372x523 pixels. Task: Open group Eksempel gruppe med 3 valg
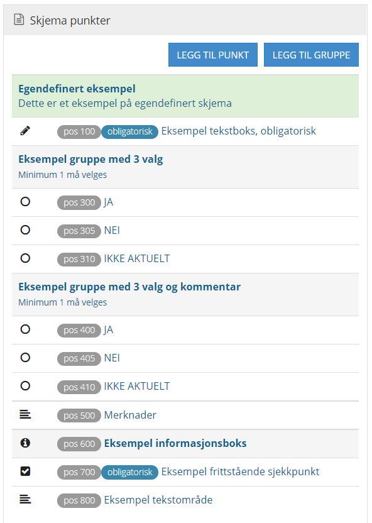point(185,167)
